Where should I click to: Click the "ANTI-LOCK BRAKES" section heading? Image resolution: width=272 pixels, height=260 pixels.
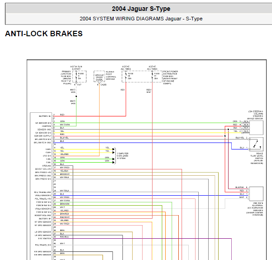point(44,34)
